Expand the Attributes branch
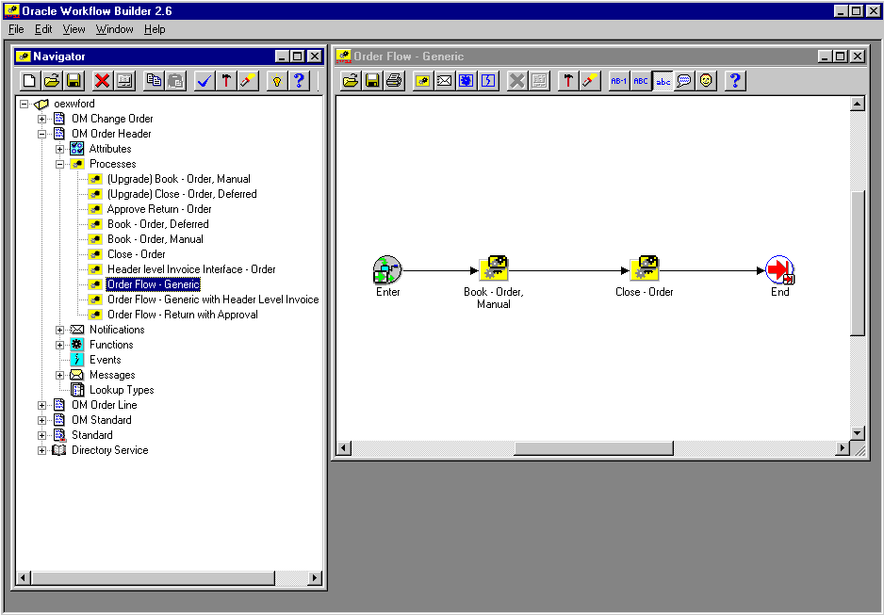The width and height of the screenshot is (884, 615). coord(59,149)
